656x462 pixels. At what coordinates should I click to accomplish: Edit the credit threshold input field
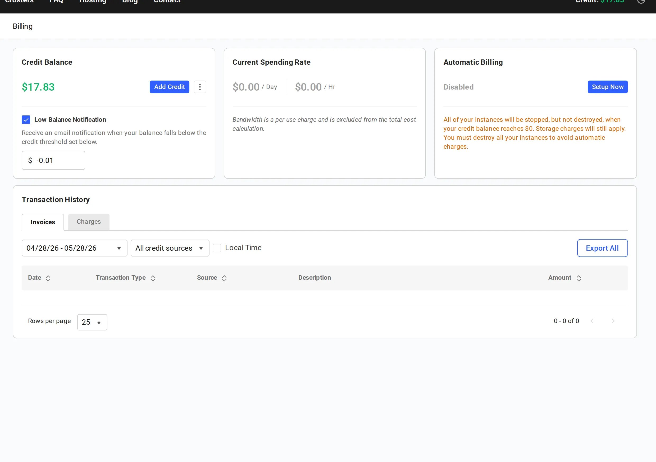53,160
